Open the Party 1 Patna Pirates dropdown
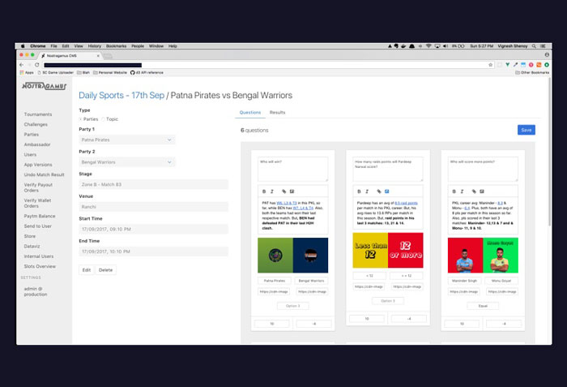 click(127, 140)
